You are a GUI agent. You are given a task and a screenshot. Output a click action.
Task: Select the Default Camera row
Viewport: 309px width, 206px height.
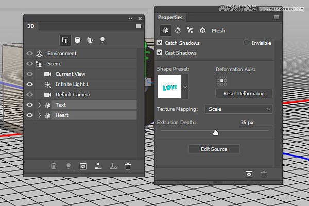pyautogui.click(x=86, y=95)
